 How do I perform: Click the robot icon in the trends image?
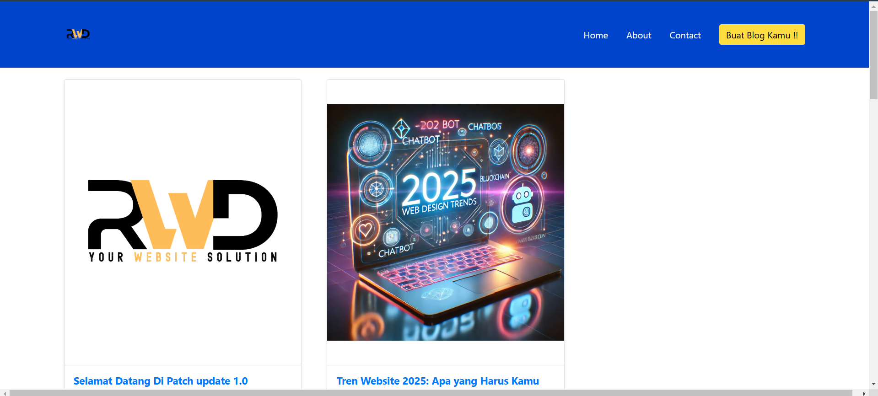[x=522, y=204]
